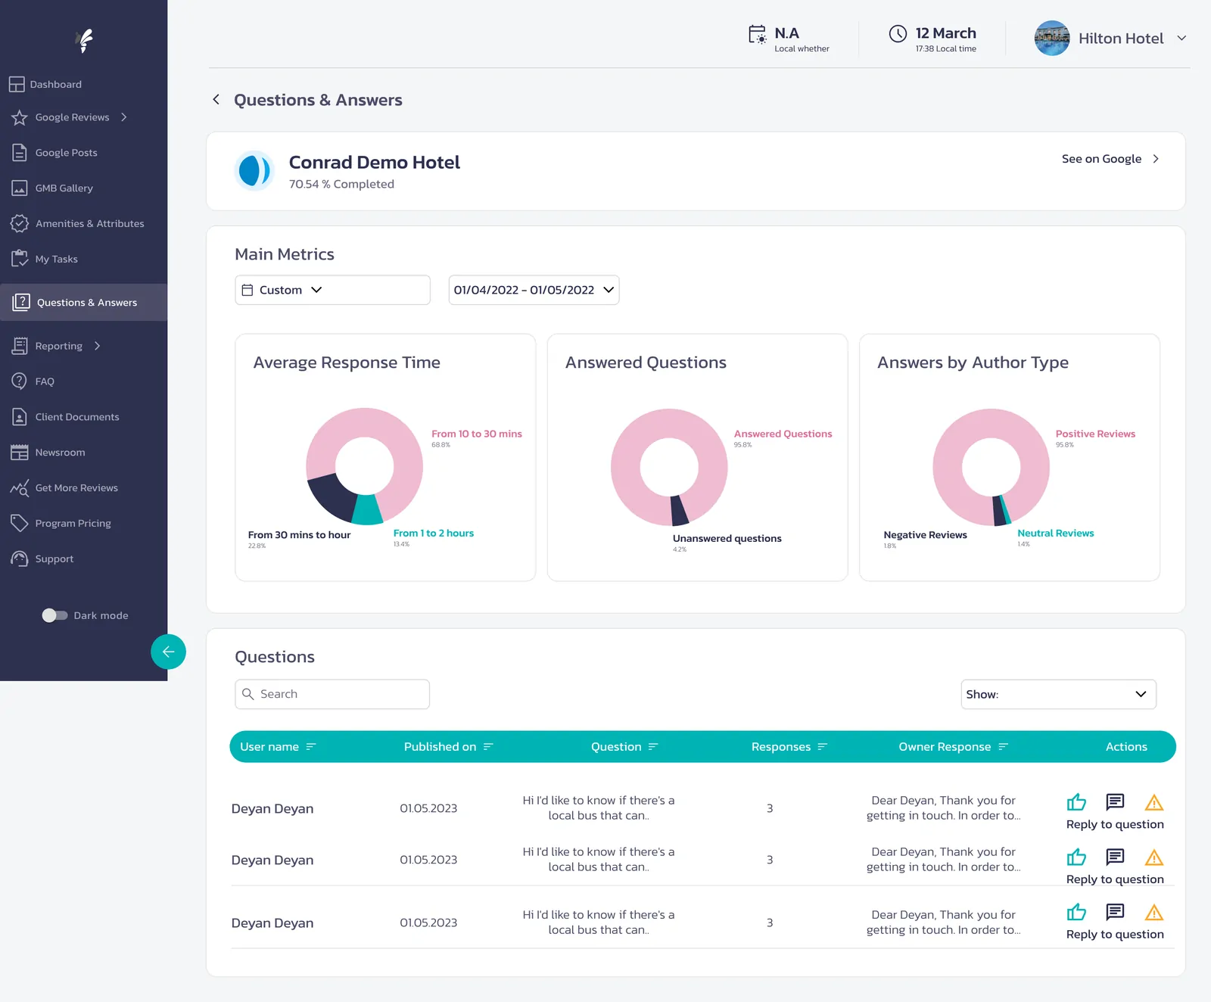Open the Custom period dropdown
The image size is (1211, 1002).
tap(332, 290)
